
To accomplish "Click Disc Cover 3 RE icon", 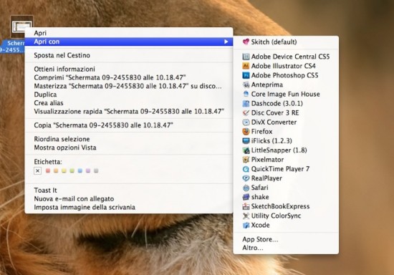I will tap(246, 112).
